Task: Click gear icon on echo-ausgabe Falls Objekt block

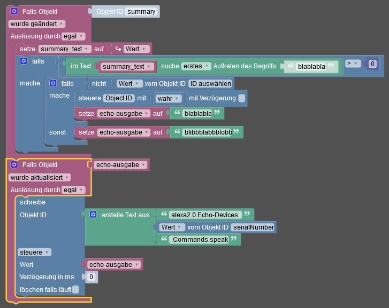Action: tap(14, 164)
